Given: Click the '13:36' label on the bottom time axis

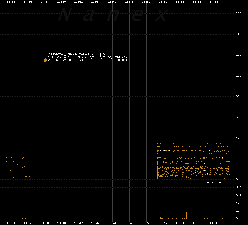Looking at the screenshot, I should [x=28, y=223].
